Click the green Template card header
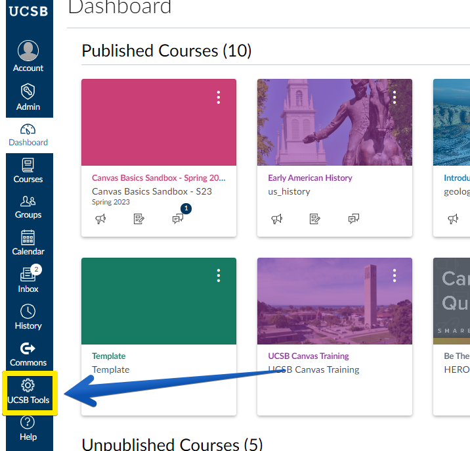Screen dimensions: 470x451 (159, 301)
